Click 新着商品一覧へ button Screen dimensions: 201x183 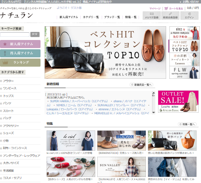141,85
